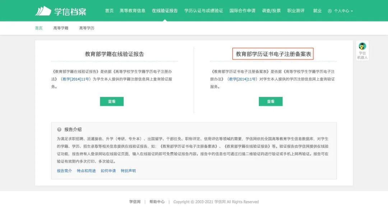
Task: Go to 学历认证与成绩验证 menu
Action: 203,11
